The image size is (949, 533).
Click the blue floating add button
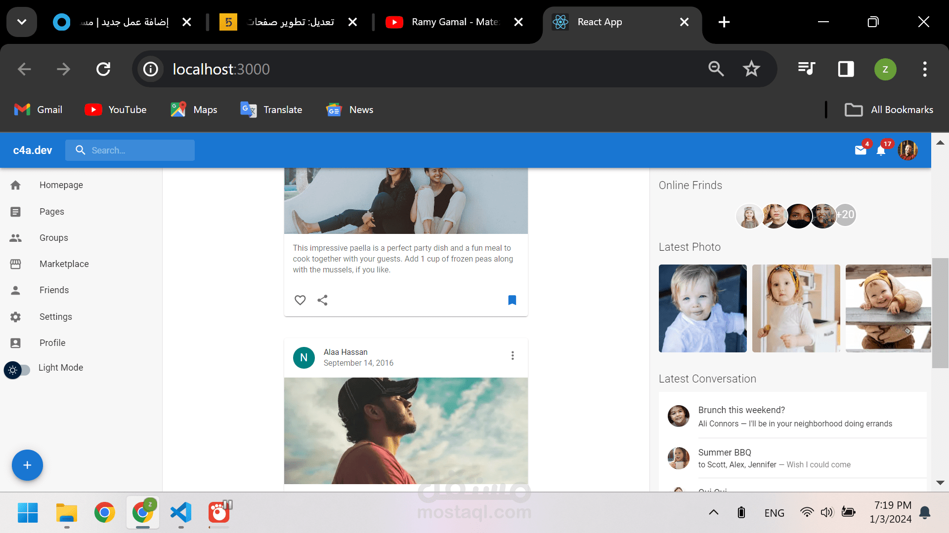[x=27, y=465]
